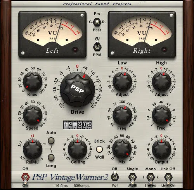Click the High Adjust knob

tap(161, 81)
